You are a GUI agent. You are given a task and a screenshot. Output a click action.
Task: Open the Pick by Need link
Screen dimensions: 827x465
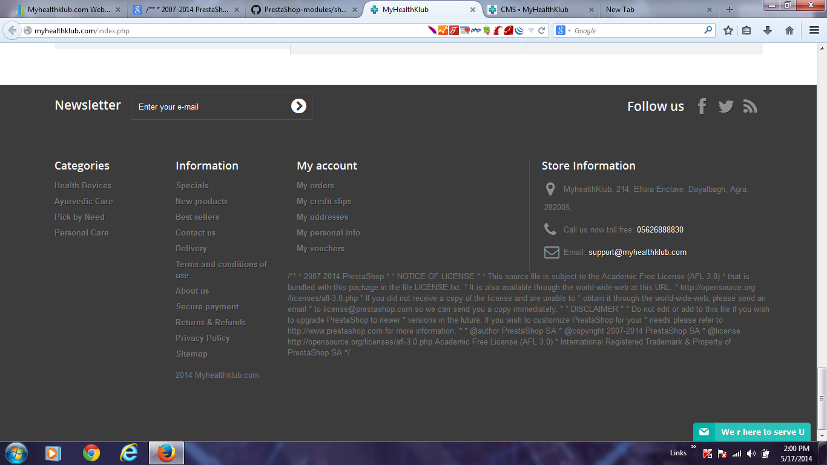coord(79,217)
